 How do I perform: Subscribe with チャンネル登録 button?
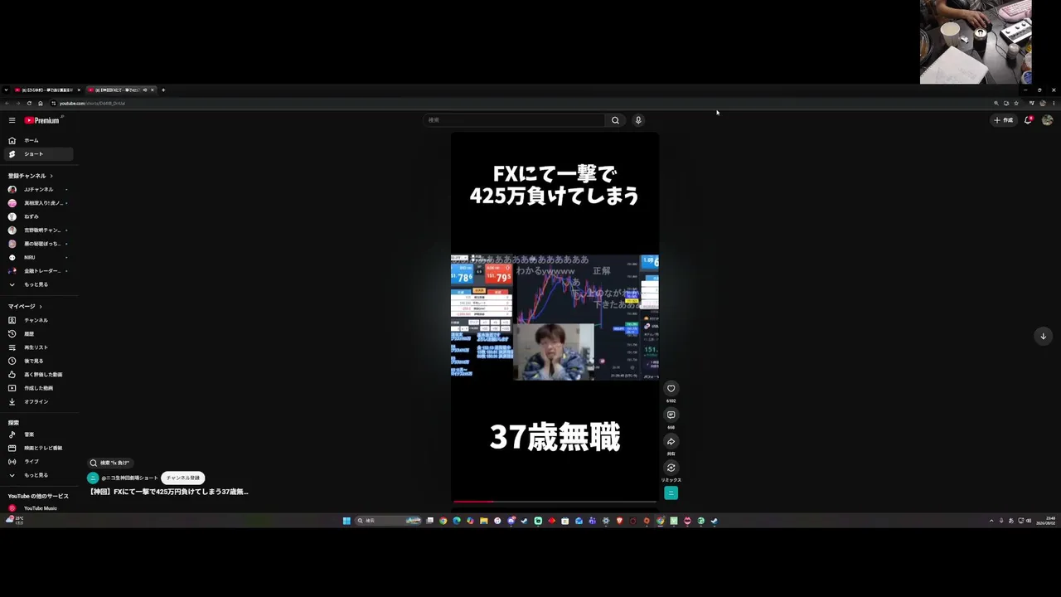(183, 478)
